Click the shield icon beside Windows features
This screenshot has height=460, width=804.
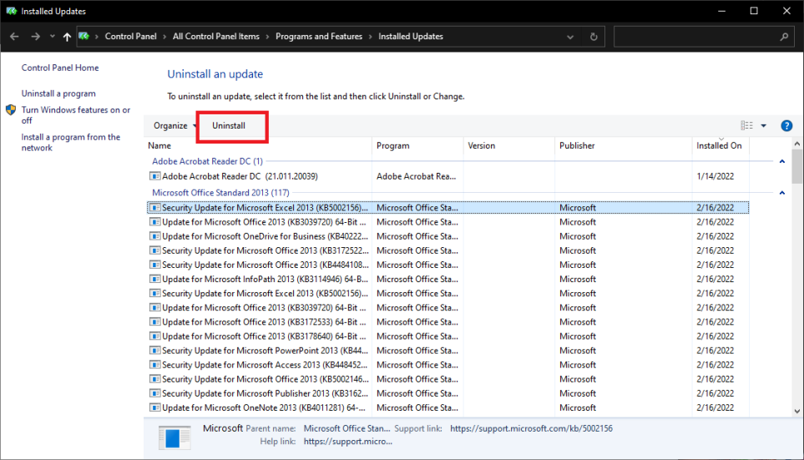point(11,109)
